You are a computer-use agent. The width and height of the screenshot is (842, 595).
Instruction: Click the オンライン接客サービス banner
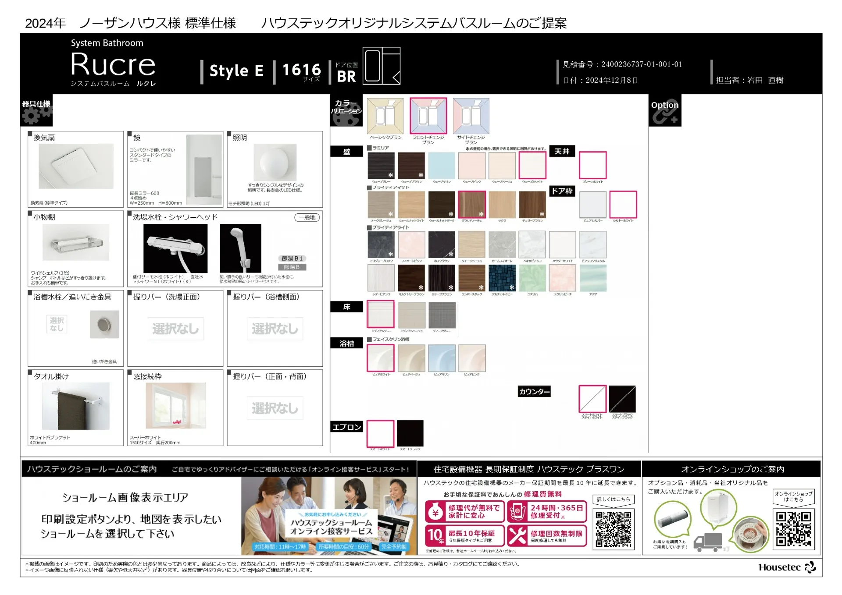pos(329,516)
